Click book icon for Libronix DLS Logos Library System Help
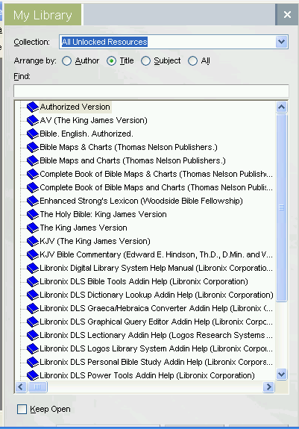299x429 pixels. (33, 348)
